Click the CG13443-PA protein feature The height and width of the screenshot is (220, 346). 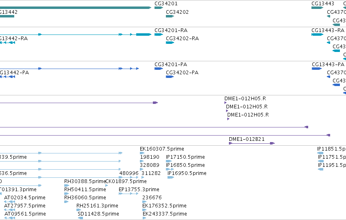[317, 69]
